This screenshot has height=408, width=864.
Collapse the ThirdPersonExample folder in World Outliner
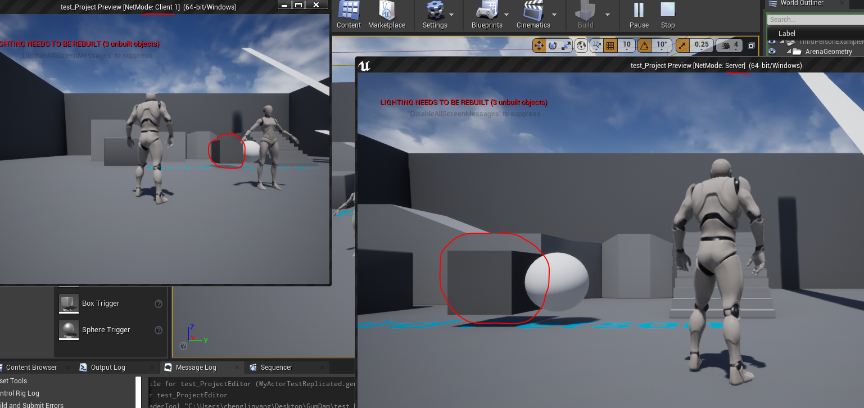pyautogui.click(x=781, y=41)
